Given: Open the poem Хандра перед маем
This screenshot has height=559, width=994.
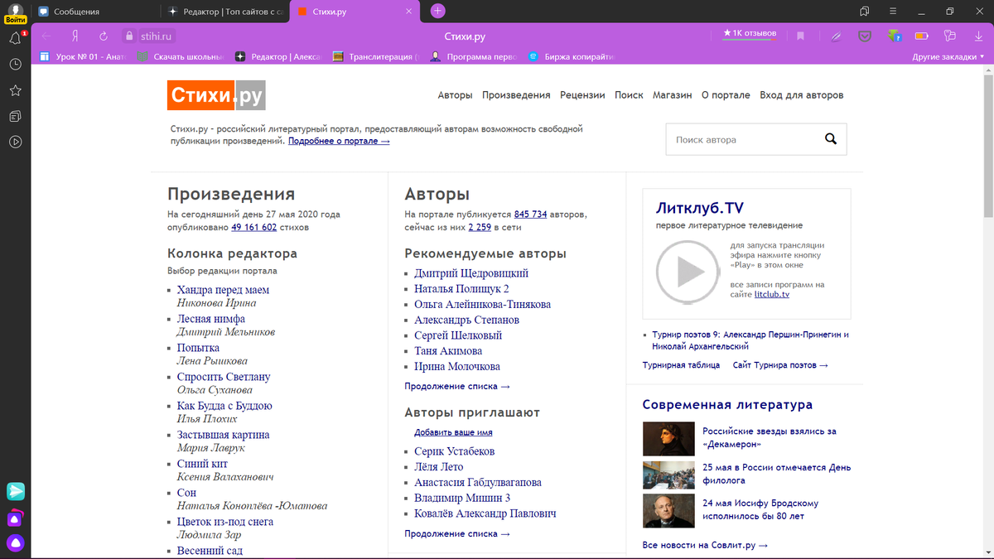Looking at the screenshot, I should 223,290.
